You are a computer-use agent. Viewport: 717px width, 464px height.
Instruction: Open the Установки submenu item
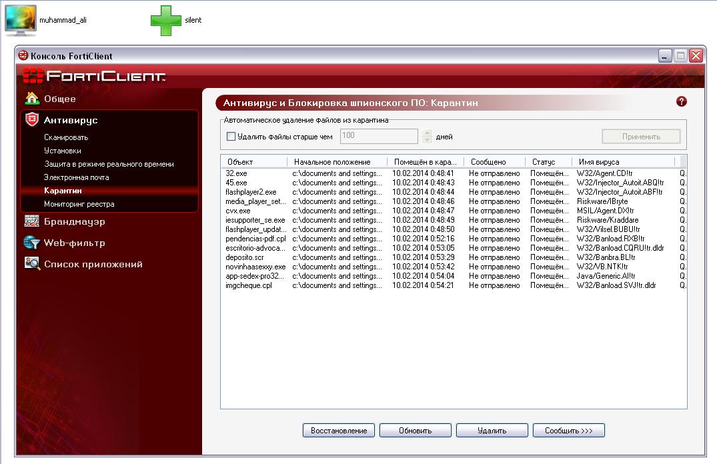(x=63, y=151)
